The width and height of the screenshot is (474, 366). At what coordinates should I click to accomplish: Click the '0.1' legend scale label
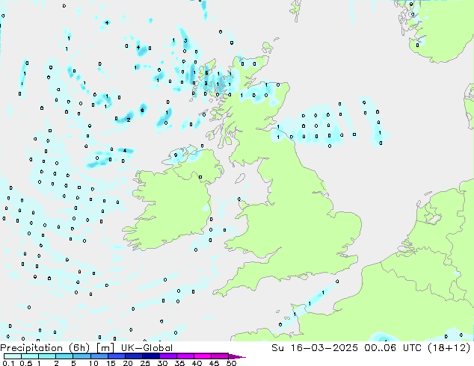[x=8, y=363]
